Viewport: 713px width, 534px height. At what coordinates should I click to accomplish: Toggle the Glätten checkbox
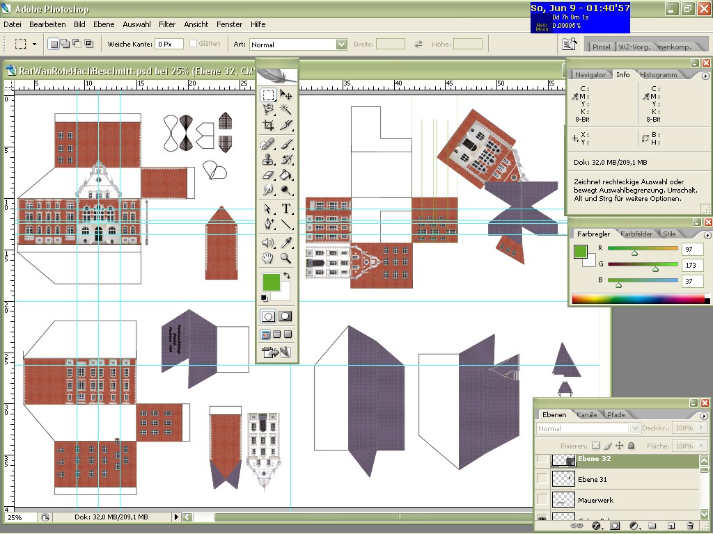(194, 44)
